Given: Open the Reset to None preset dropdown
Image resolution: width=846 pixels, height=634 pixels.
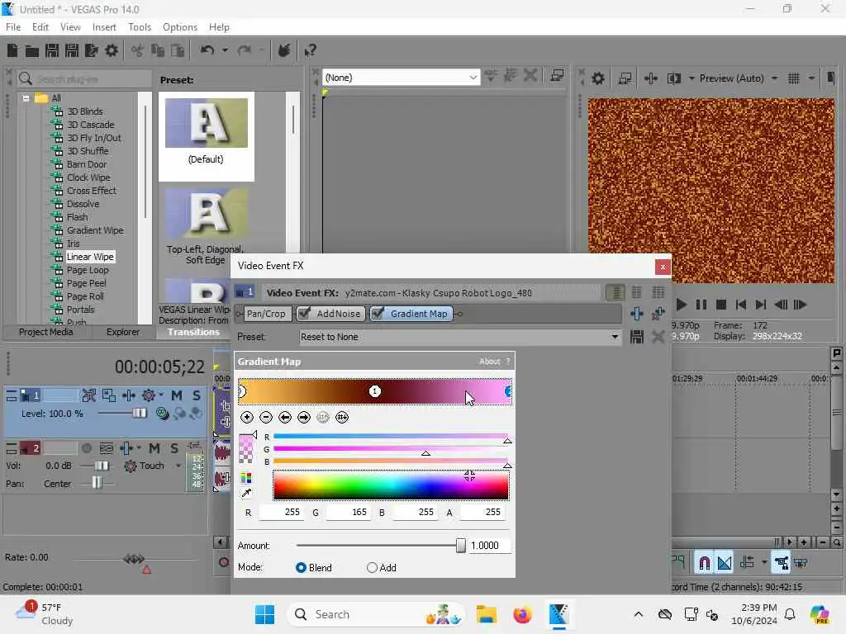Looking at the screenshot, I should 615,337.
